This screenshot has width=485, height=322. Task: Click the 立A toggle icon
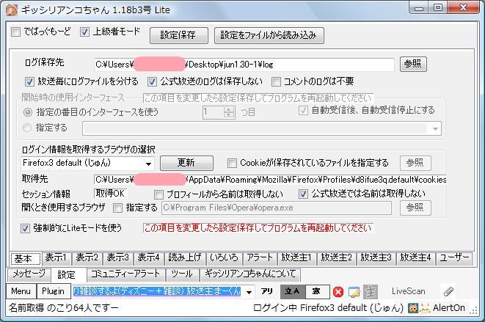[x=293, y=291]
